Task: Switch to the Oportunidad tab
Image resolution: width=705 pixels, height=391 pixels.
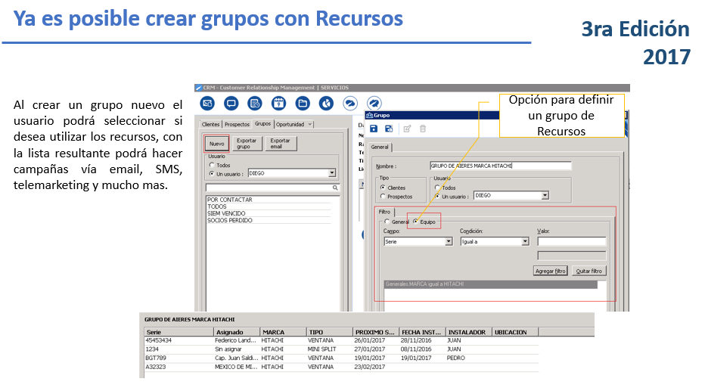Action: click(290, 125)
